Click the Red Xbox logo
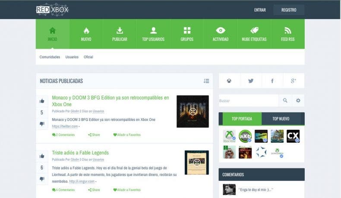The height and width of the screenshot is (198, 341). [52, 9]
